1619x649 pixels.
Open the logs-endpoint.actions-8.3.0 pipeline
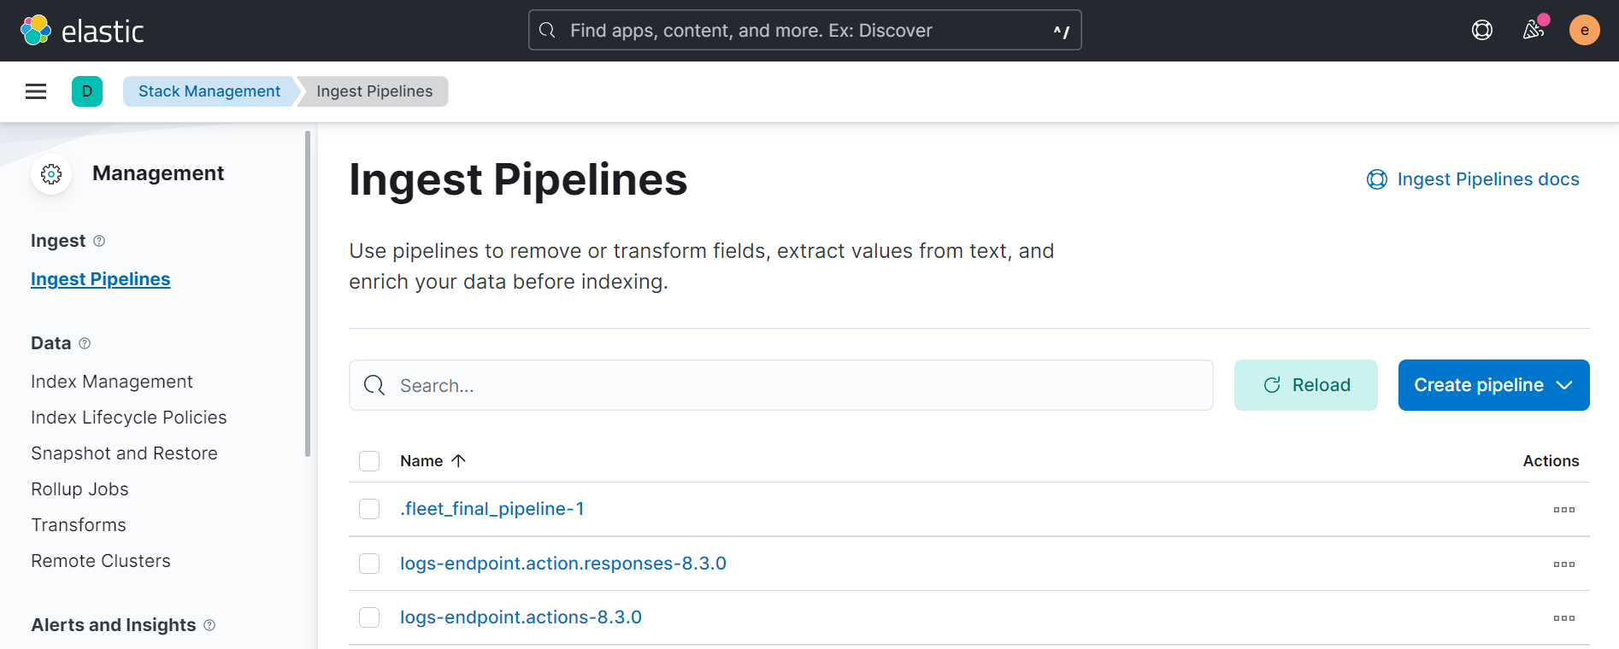pos(521,617)
